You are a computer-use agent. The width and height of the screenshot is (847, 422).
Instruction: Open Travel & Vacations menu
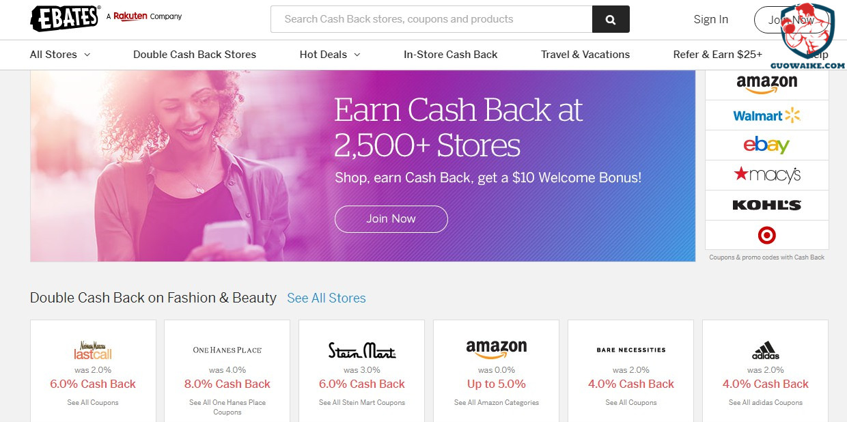click(585, 55)
